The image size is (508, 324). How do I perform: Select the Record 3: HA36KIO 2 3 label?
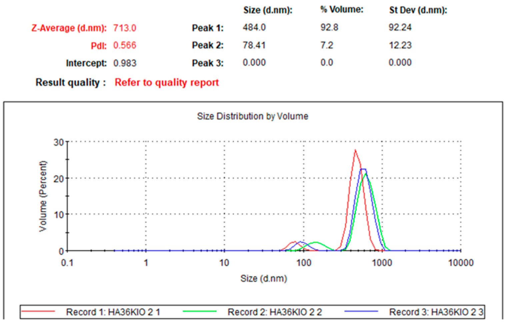pos(436,312)
